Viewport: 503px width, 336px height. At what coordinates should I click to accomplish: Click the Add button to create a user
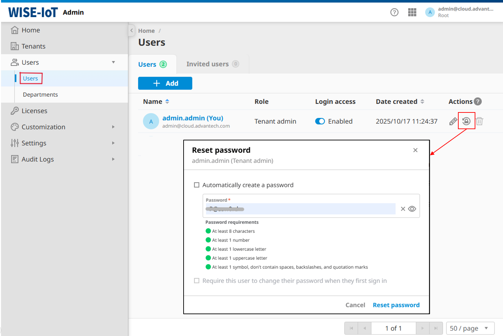click(x=165, y=83)
